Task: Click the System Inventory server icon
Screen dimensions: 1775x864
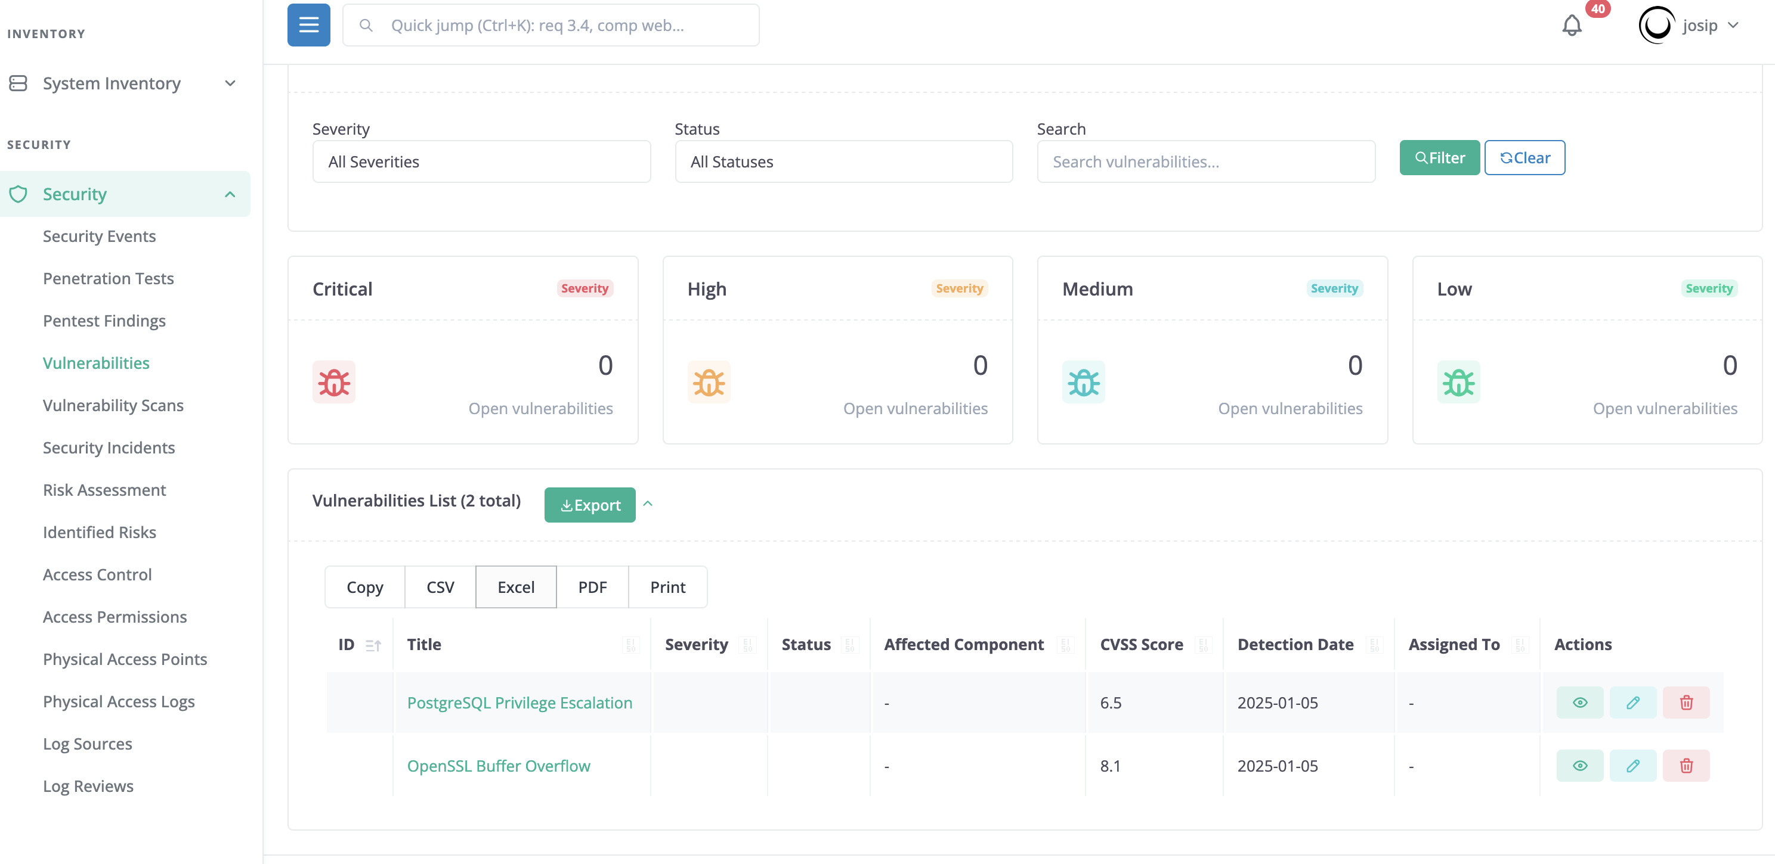Action: (x=18, y=83)
